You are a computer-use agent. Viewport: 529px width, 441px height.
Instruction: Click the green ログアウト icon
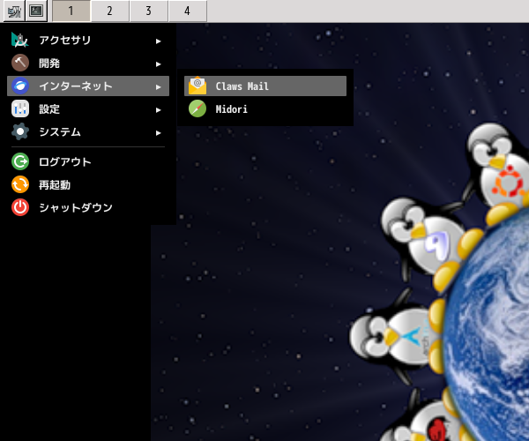click(20, 161)
